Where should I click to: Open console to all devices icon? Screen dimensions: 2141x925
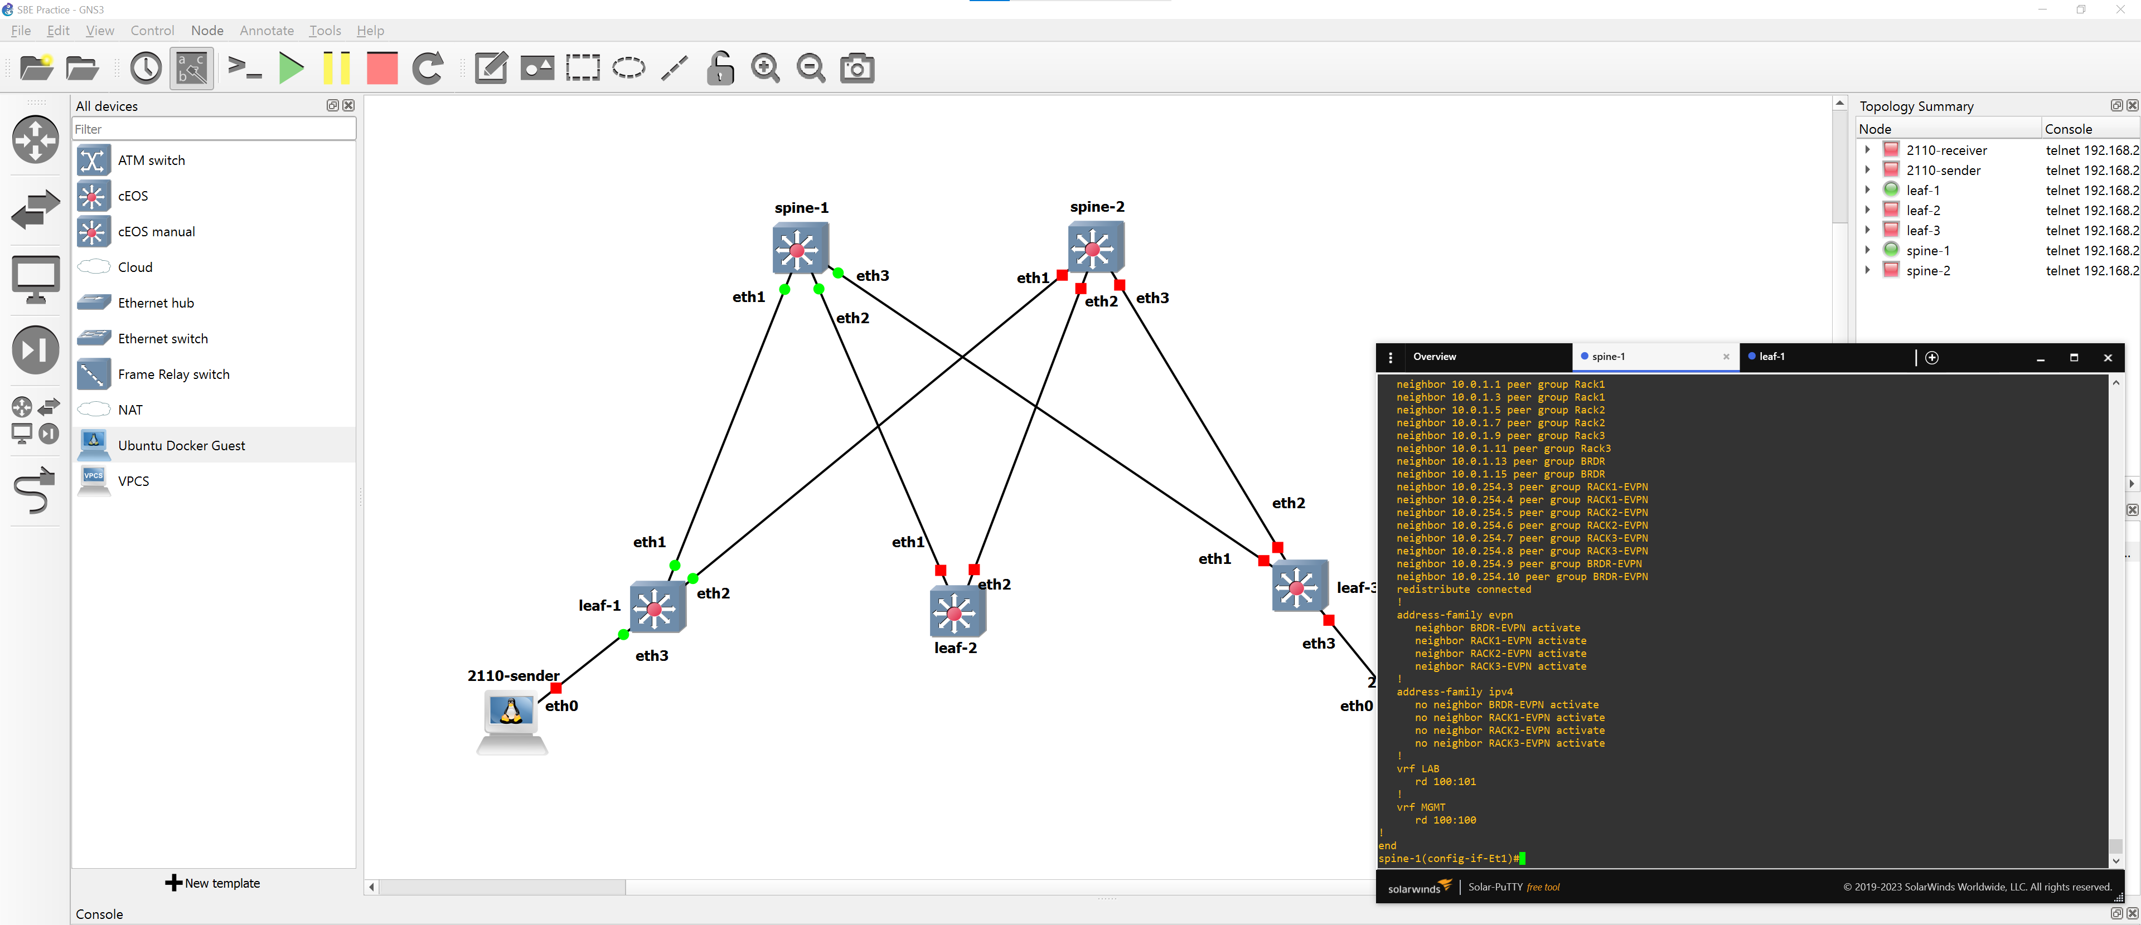[244, 68]
